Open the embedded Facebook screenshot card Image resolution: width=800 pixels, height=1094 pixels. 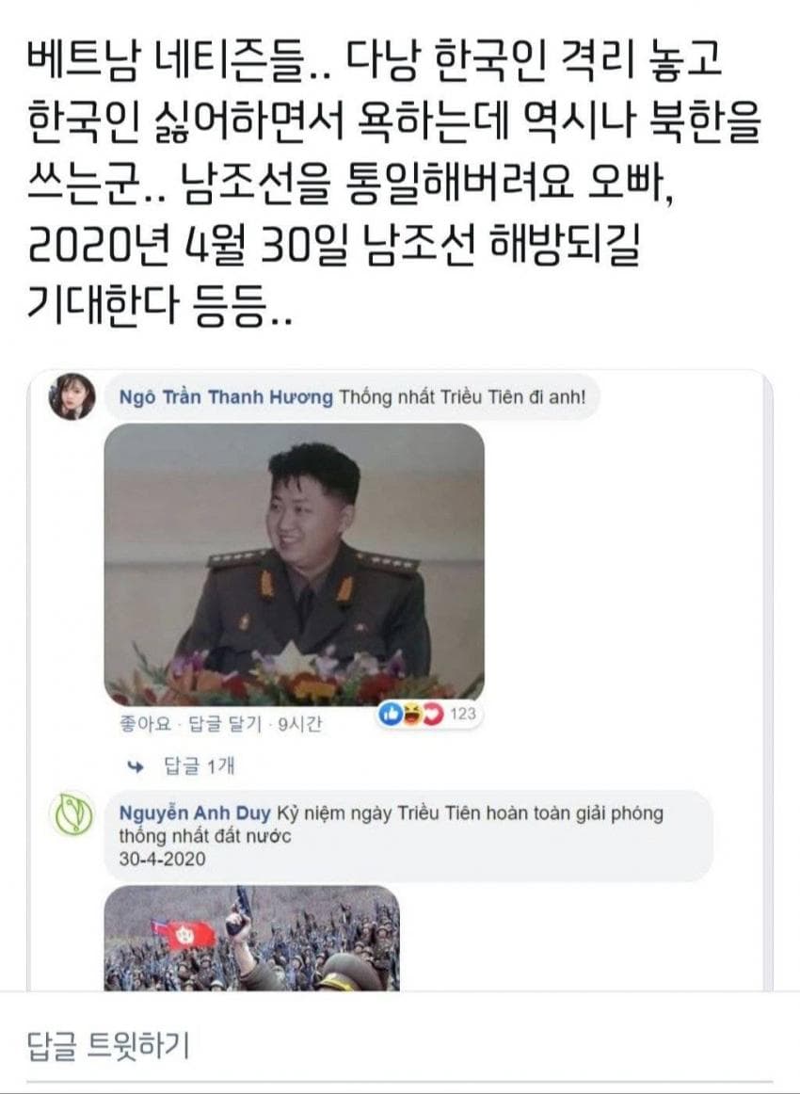pos(400,681)
